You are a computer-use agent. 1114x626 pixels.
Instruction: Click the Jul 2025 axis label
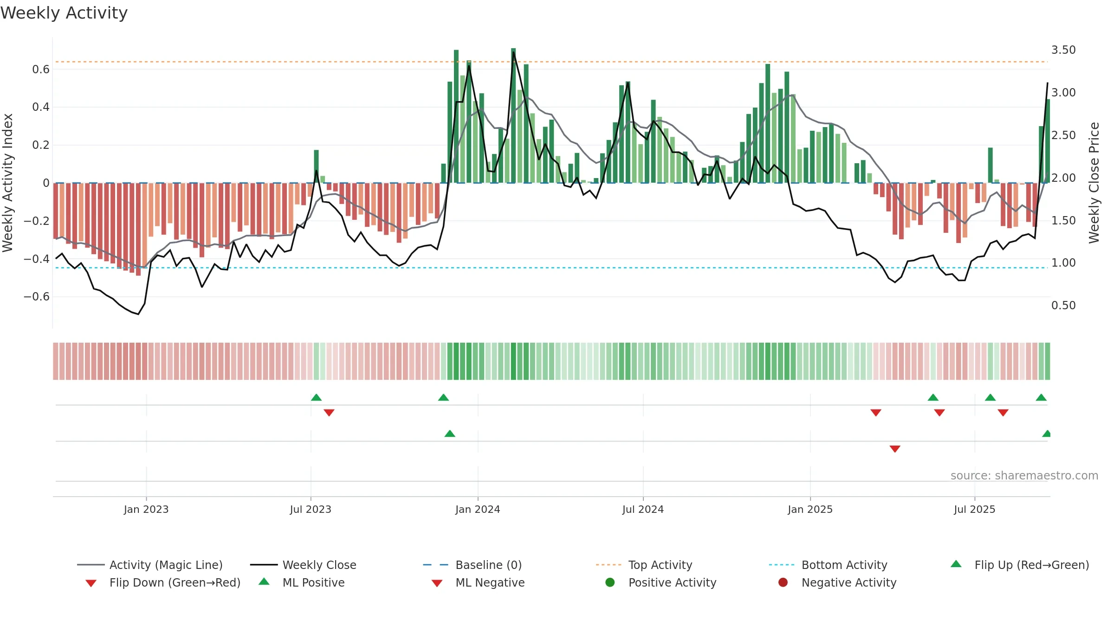(975, 510)
